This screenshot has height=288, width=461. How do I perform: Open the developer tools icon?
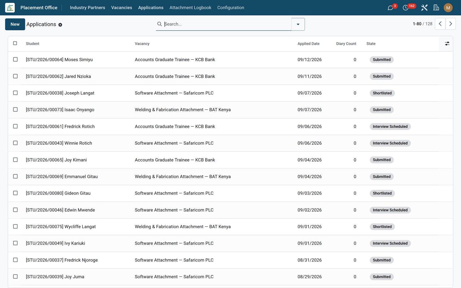(x=424, y=8)
